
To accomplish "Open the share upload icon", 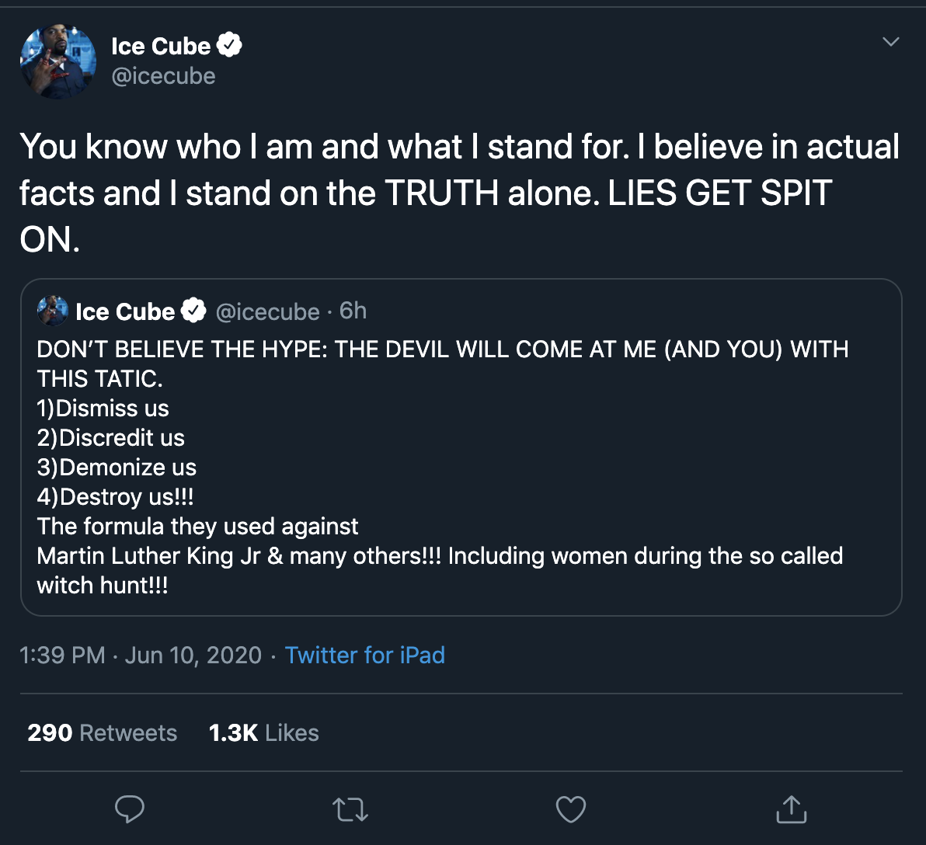I will click(x=792, y=808).
